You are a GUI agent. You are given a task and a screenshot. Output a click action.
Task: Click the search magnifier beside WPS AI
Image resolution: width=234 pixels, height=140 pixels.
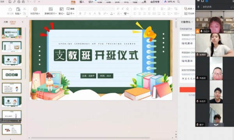(178, 2)
